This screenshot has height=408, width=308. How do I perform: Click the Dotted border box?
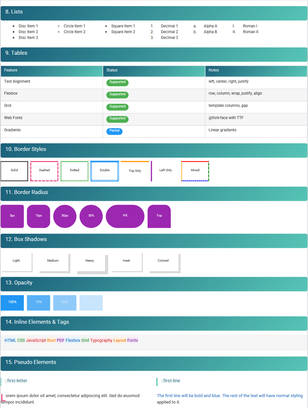[x=74, y=171]
